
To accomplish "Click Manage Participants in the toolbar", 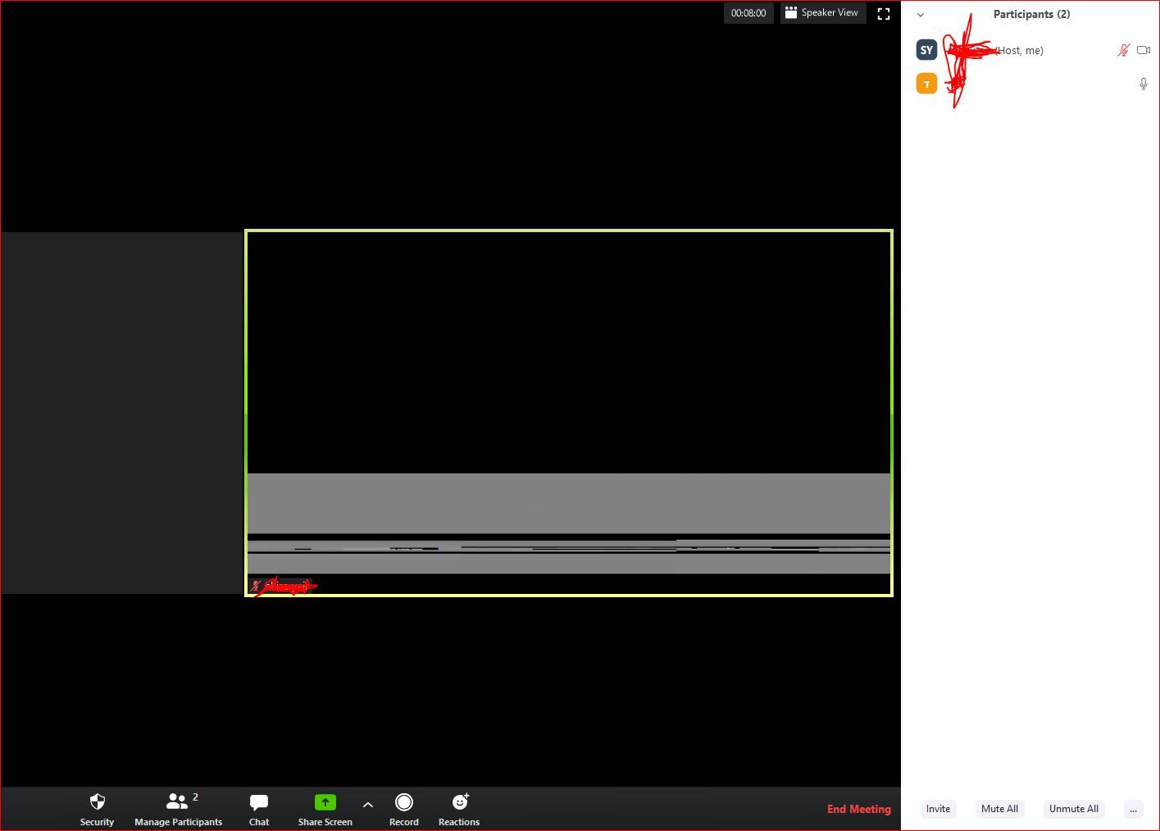I will pyautogui.click(x=178, y=809).
